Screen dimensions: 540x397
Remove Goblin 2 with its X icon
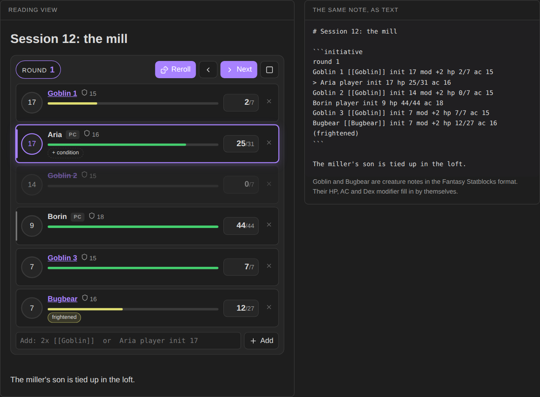pos(269,184)
